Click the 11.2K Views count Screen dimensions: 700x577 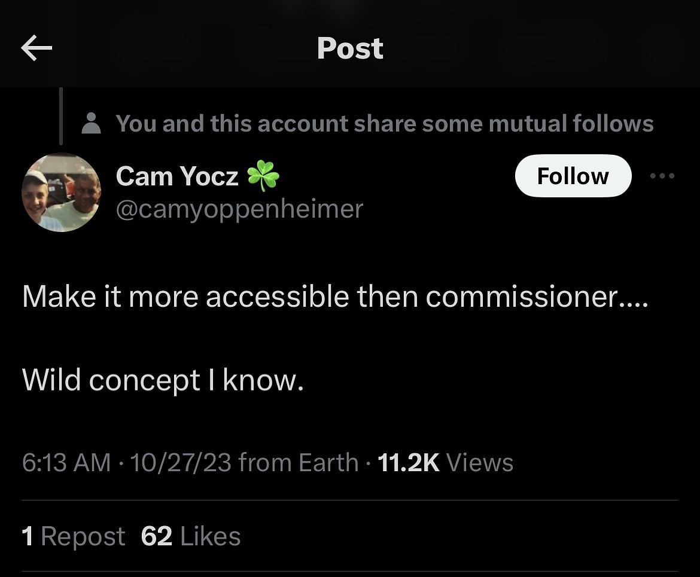(409, 462)
